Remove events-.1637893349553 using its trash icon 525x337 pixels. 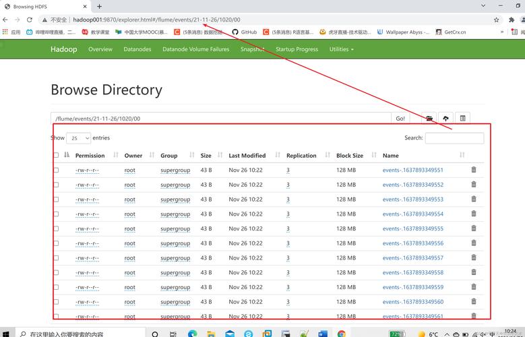[x=473, y=199]
